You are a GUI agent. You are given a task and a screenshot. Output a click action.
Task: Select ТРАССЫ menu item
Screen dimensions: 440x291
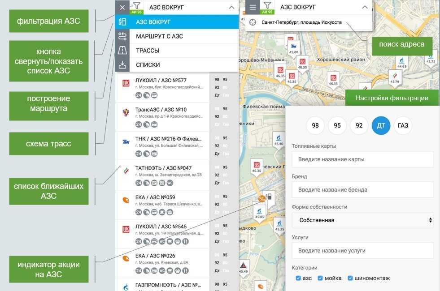[x=184, y=51]
